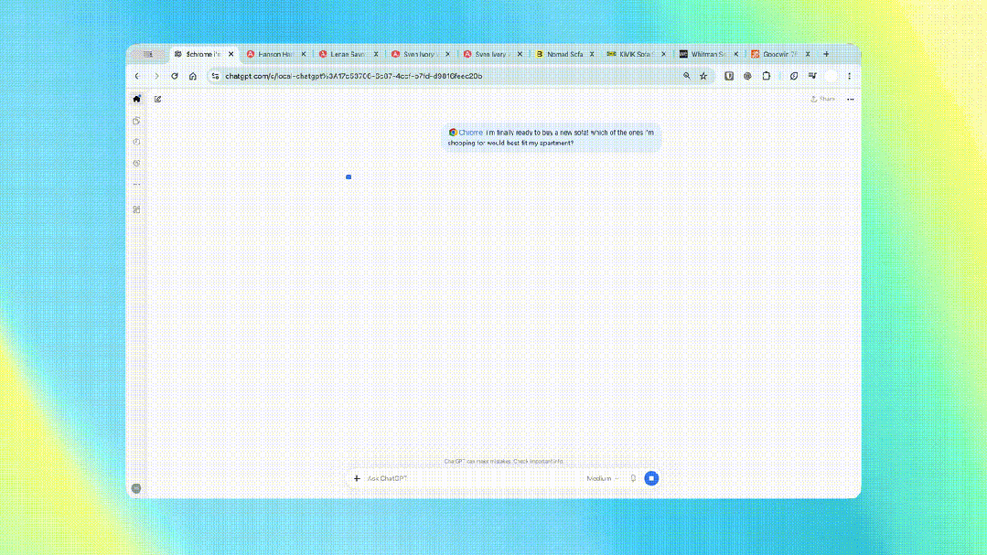Stop the response with blue stop button
The image size is (987, 555).
tap(651, 478)
